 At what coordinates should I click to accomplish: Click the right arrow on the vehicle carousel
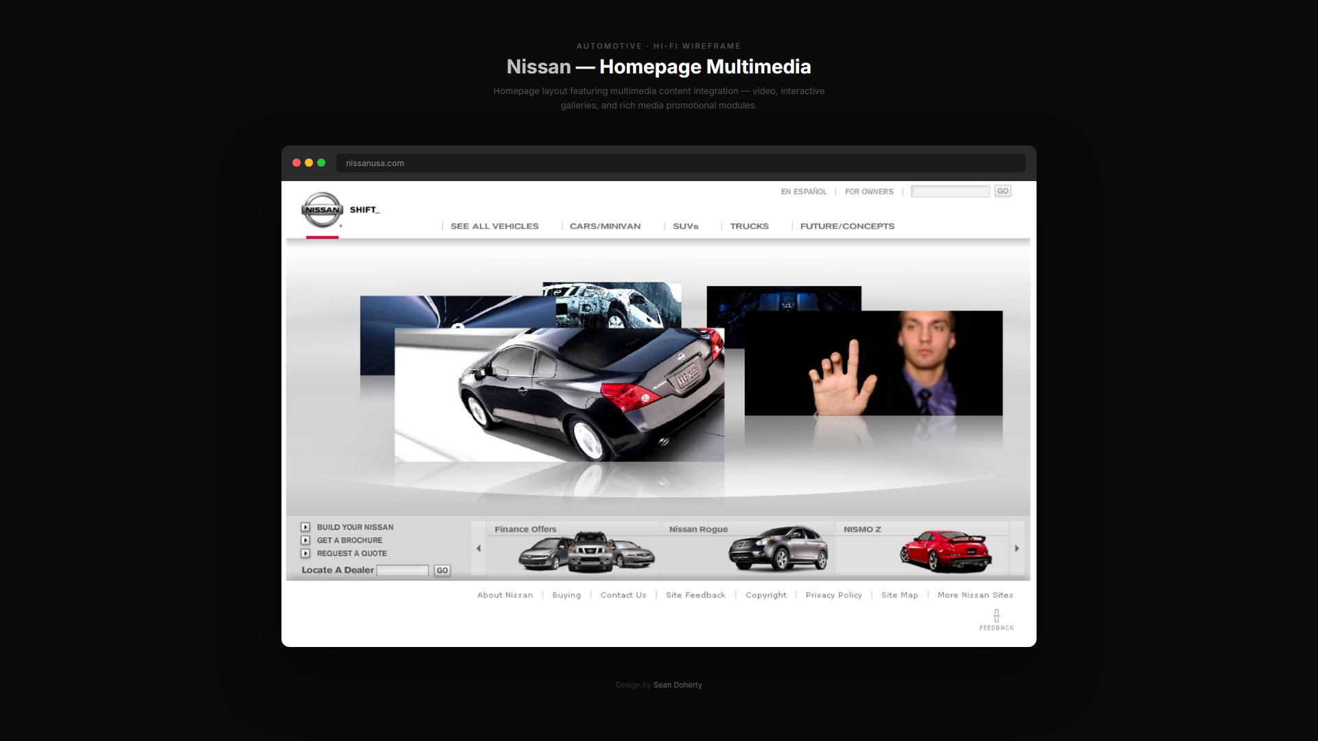pos(1017,548)
